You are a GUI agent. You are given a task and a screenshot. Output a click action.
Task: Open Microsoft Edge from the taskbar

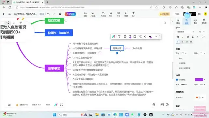[x=115, y=115]
